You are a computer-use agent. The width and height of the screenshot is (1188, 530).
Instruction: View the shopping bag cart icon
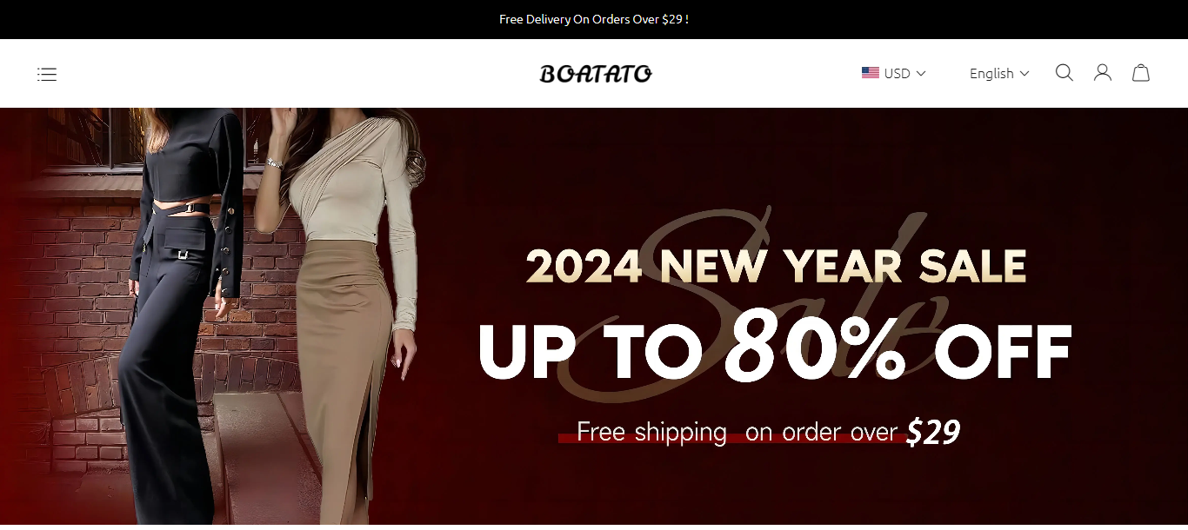[x=1141, y=73]
